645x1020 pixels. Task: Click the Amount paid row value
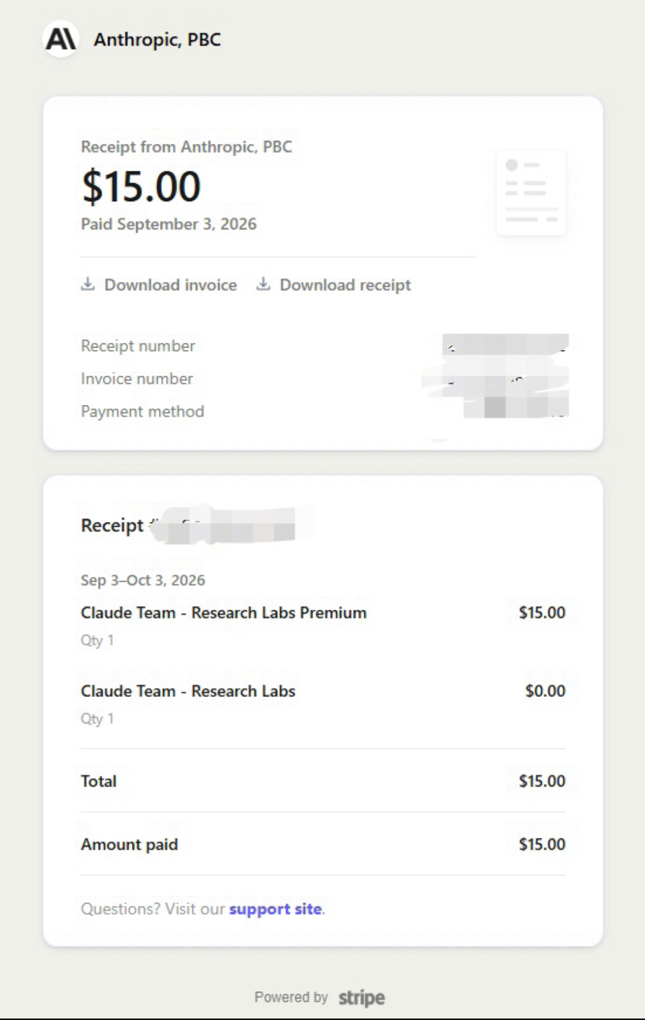(542, 844)
